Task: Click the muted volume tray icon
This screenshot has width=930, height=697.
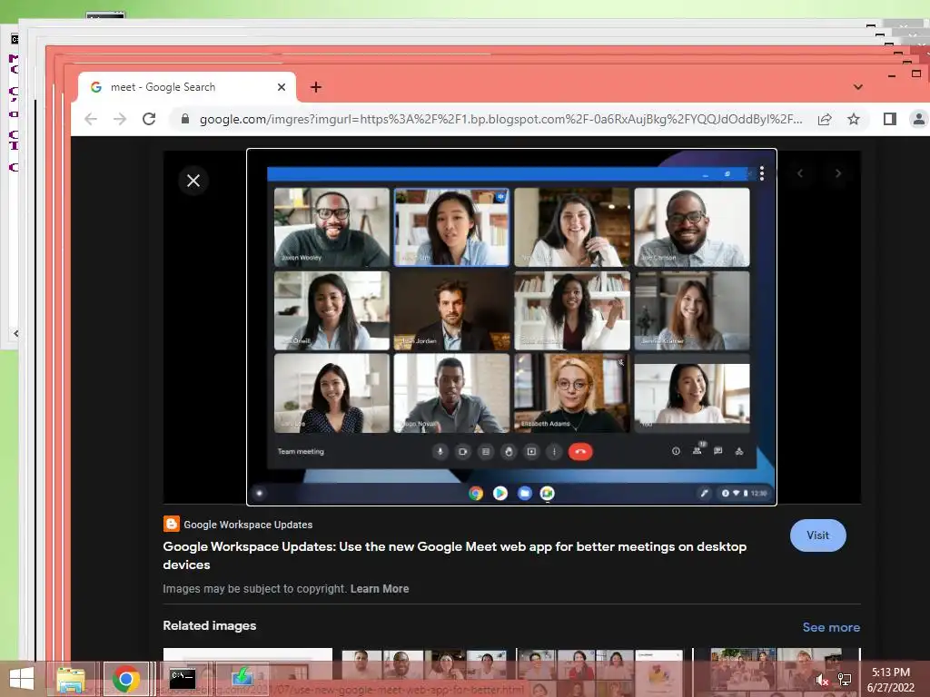Action: (x=821, y=680)
